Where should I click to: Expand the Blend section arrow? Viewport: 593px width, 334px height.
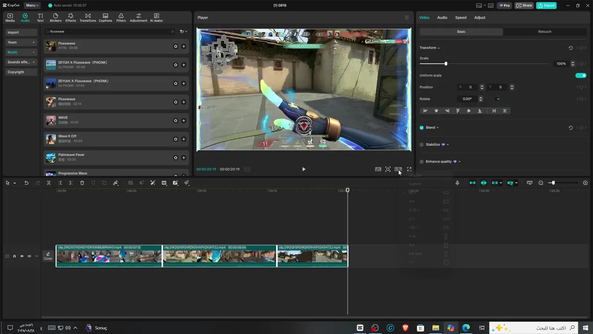coord(437,128)
